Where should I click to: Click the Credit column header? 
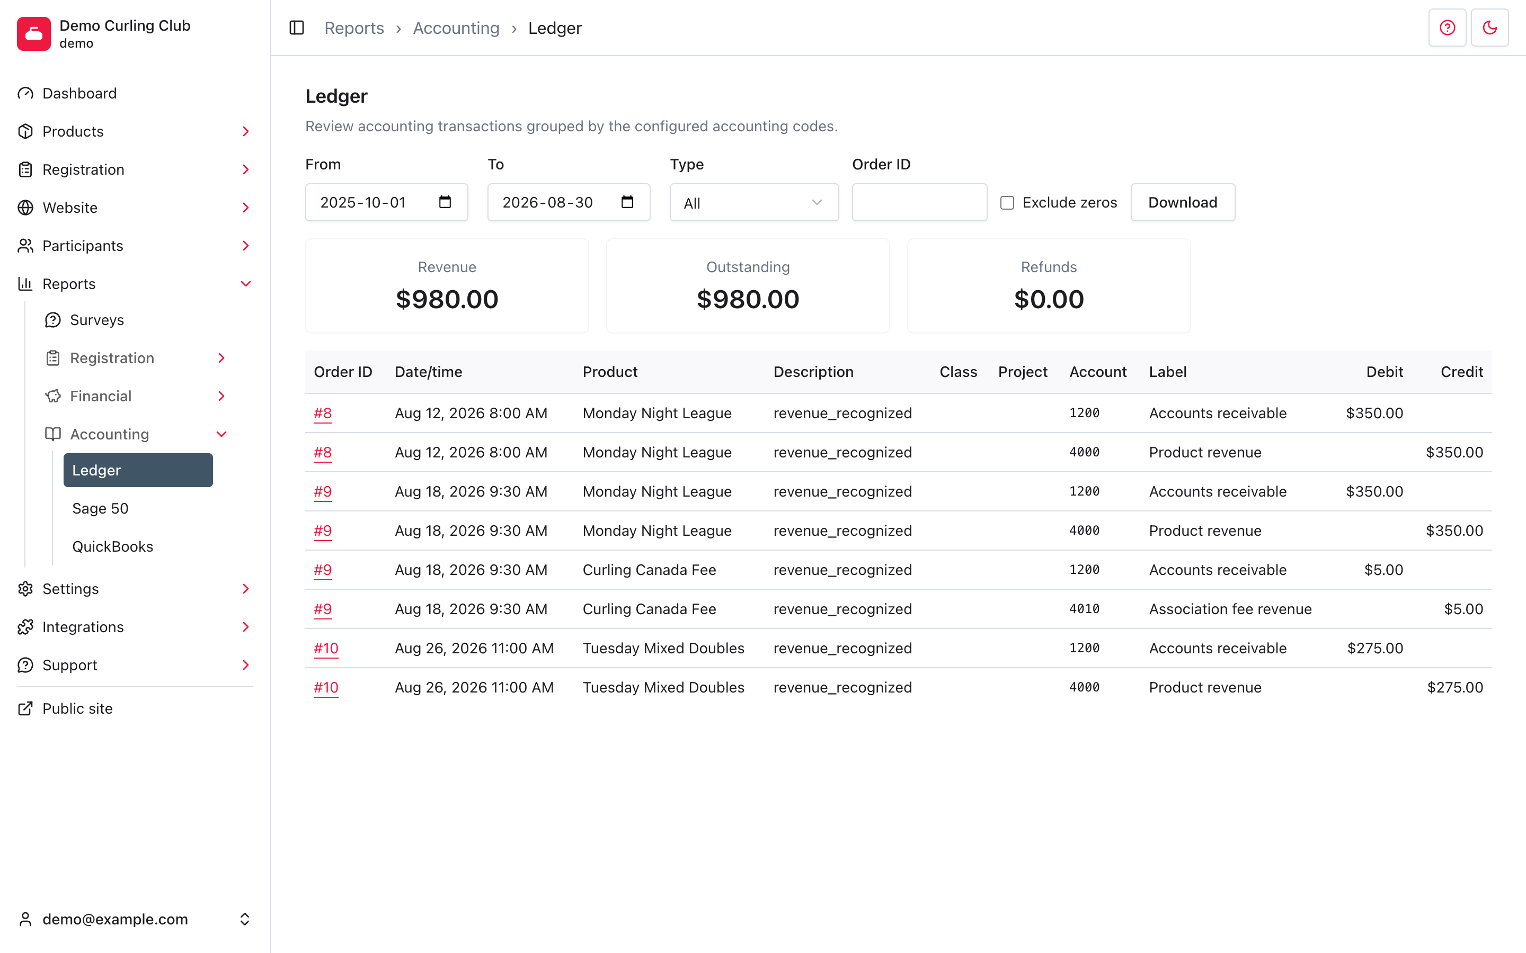(x=1462, y=372)
